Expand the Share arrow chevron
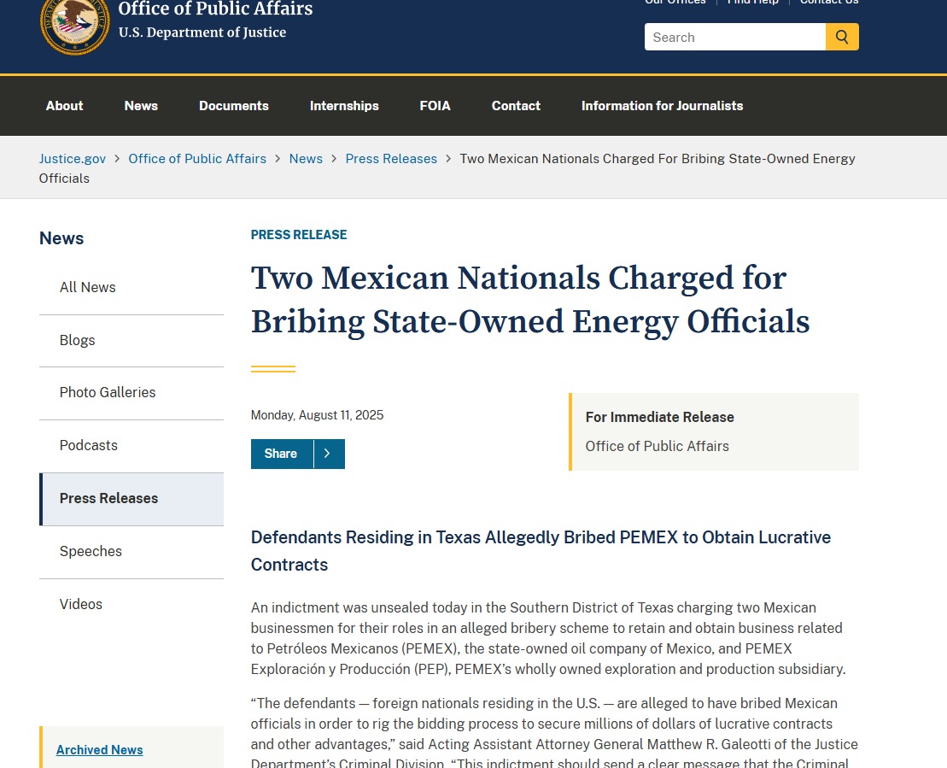This screenshot has width=947, height=768. (x=329, y=454)
